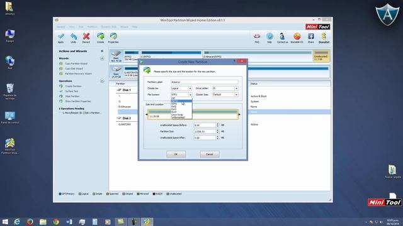Click the Share Facebook toolbar icon
This screenshot has width=403, height=226.
click(x=310, y=38)
